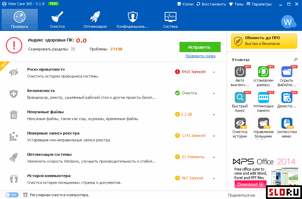The image size is (302, 199).
Task: Expand the Ненужные файлы dropdown arrow
Action: point(214,115)
